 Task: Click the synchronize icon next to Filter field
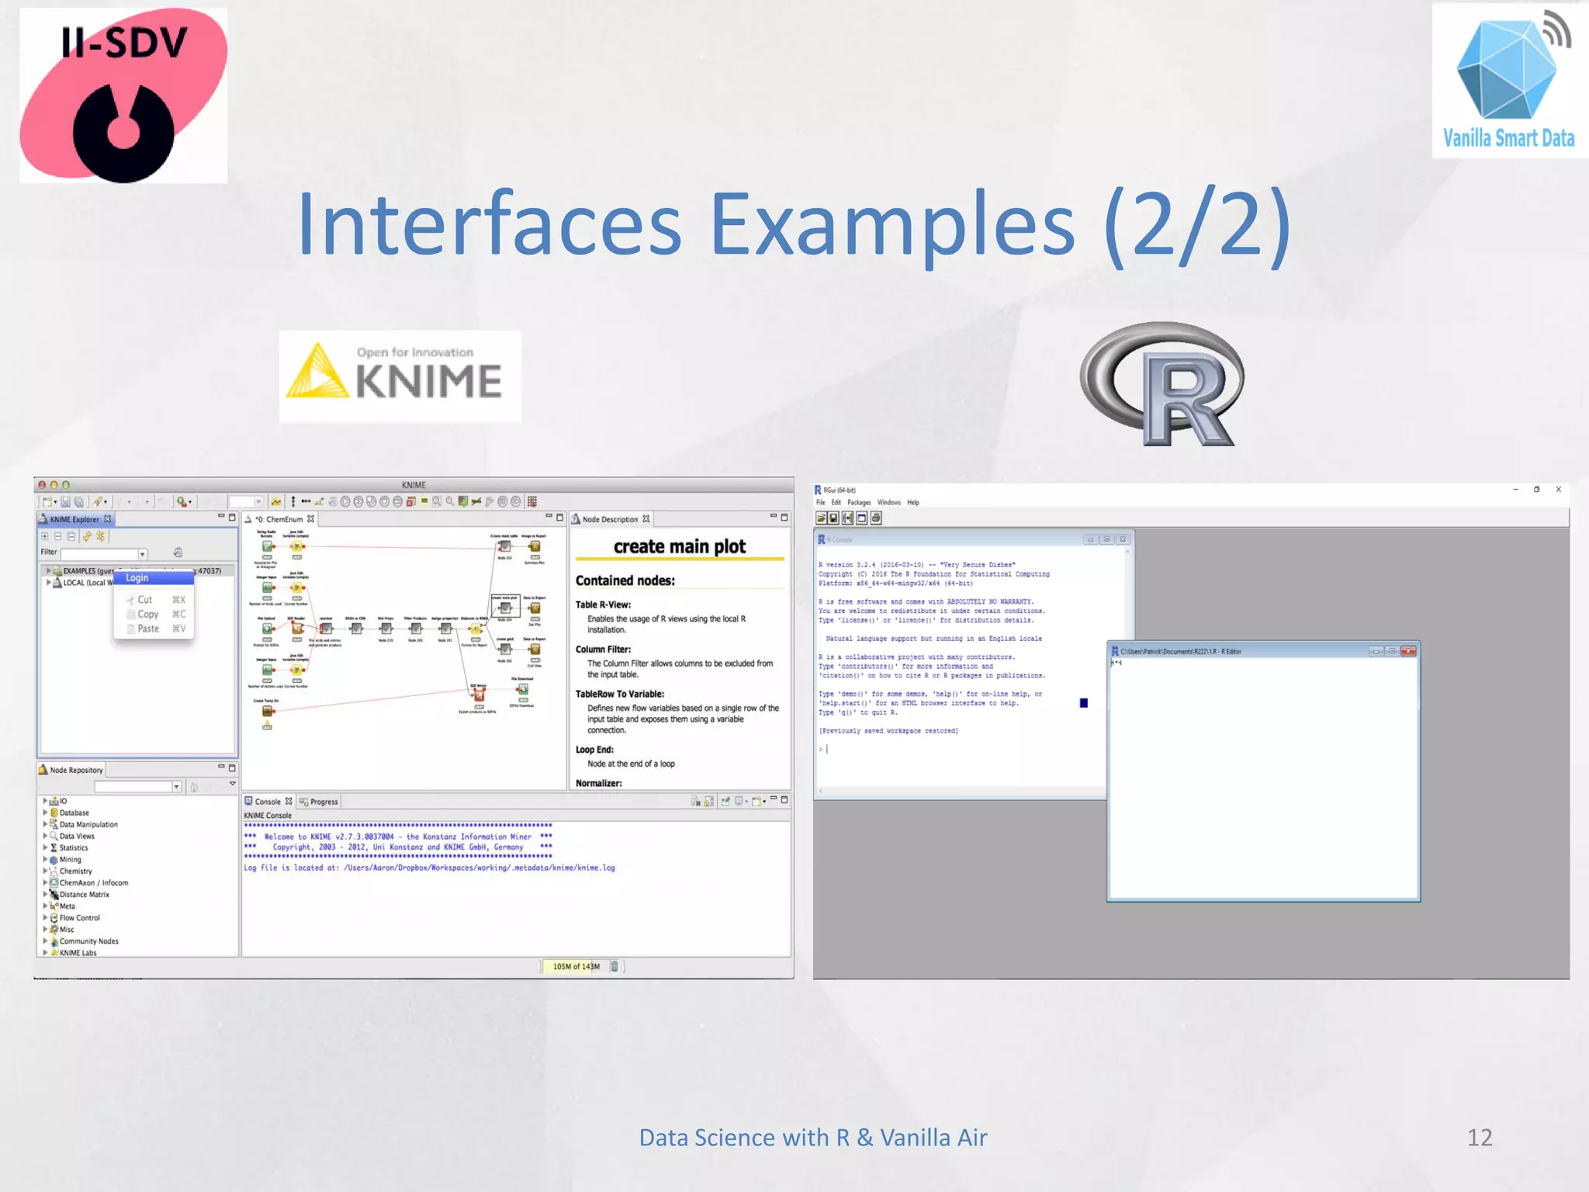coord(178,553)
